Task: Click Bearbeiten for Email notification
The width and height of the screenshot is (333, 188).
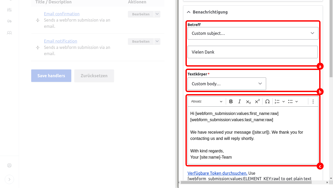Action: (x=141, y=41)
